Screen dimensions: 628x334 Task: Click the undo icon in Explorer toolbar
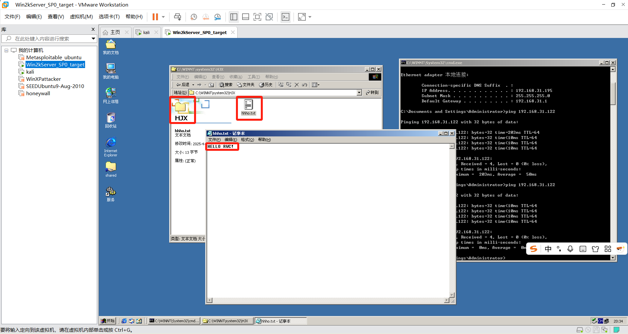(x=305, y=85)
